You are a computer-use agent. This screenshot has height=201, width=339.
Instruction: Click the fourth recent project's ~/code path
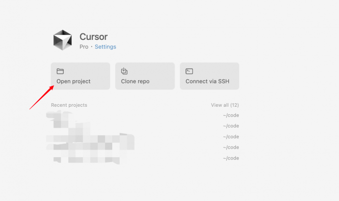(231, 147)
